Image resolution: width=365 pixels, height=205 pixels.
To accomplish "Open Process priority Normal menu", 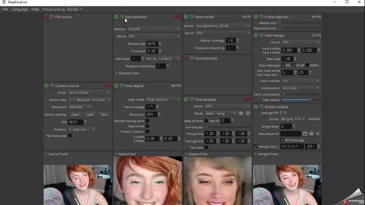I will (x=75, y=9).
